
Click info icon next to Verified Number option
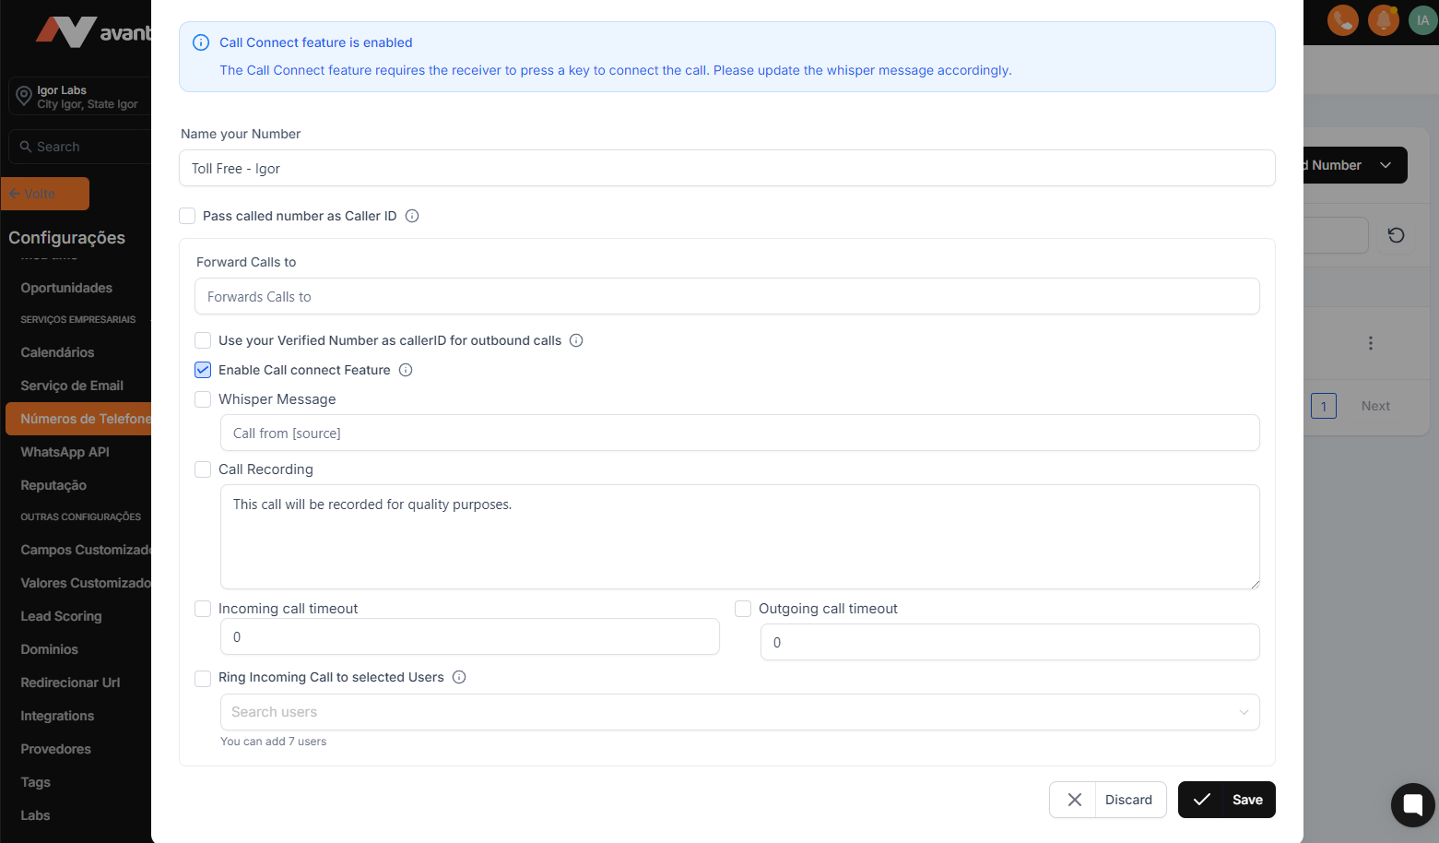point(576,340)
